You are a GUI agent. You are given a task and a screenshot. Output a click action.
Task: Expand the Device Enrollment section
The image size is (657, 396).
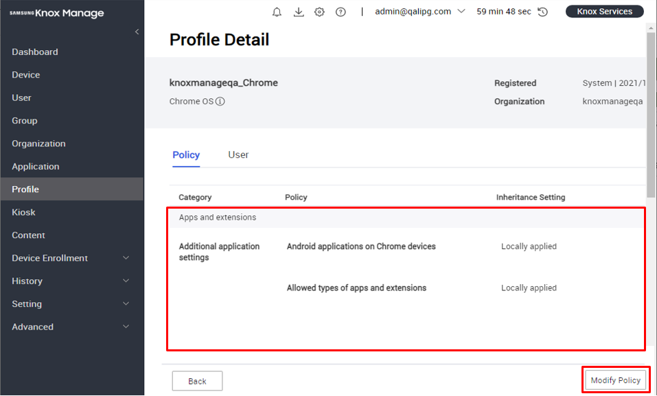point(50,257)
